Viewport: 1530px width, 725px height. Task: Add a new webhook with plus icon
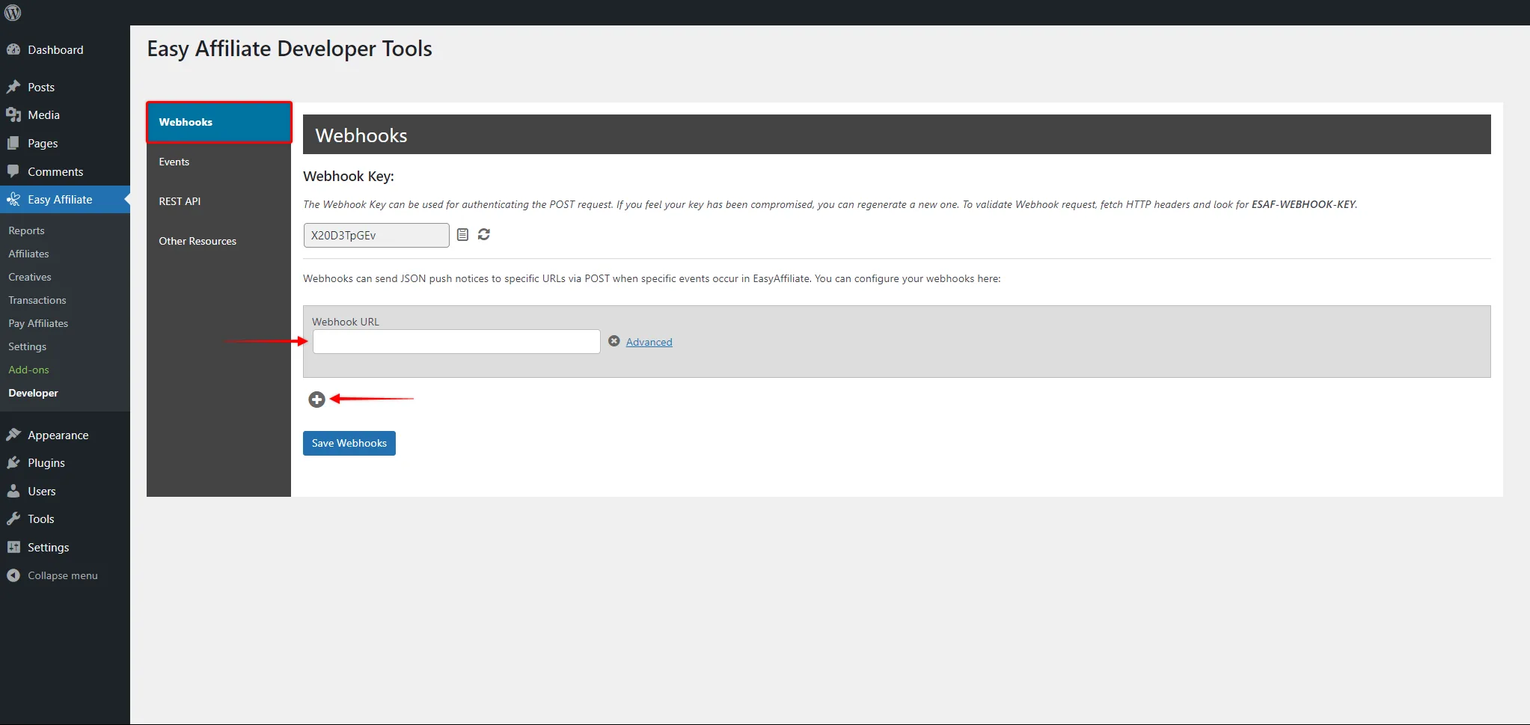[316, 400]
